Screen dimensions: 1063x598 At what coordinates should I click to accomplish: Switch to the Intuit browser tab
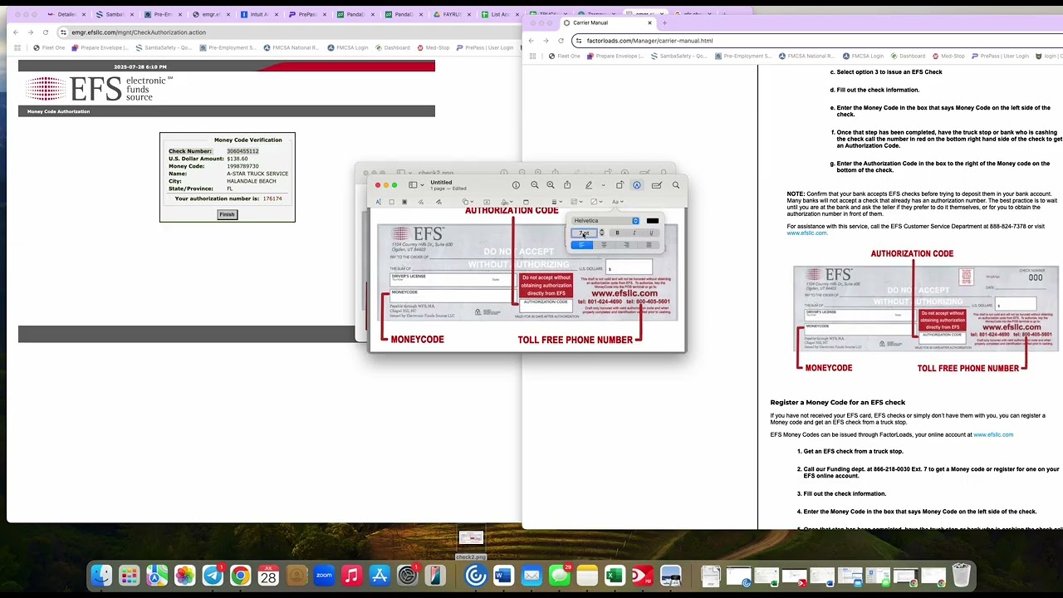(258, 14)
